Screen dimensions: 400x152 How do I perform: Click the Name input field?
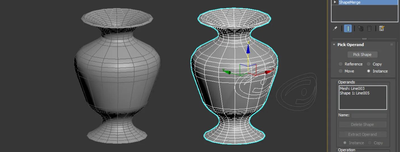[x=369, y=116]
